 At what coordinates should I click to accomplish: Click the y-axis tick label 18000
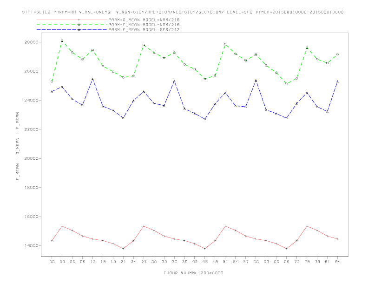click(x=31, y=188)
